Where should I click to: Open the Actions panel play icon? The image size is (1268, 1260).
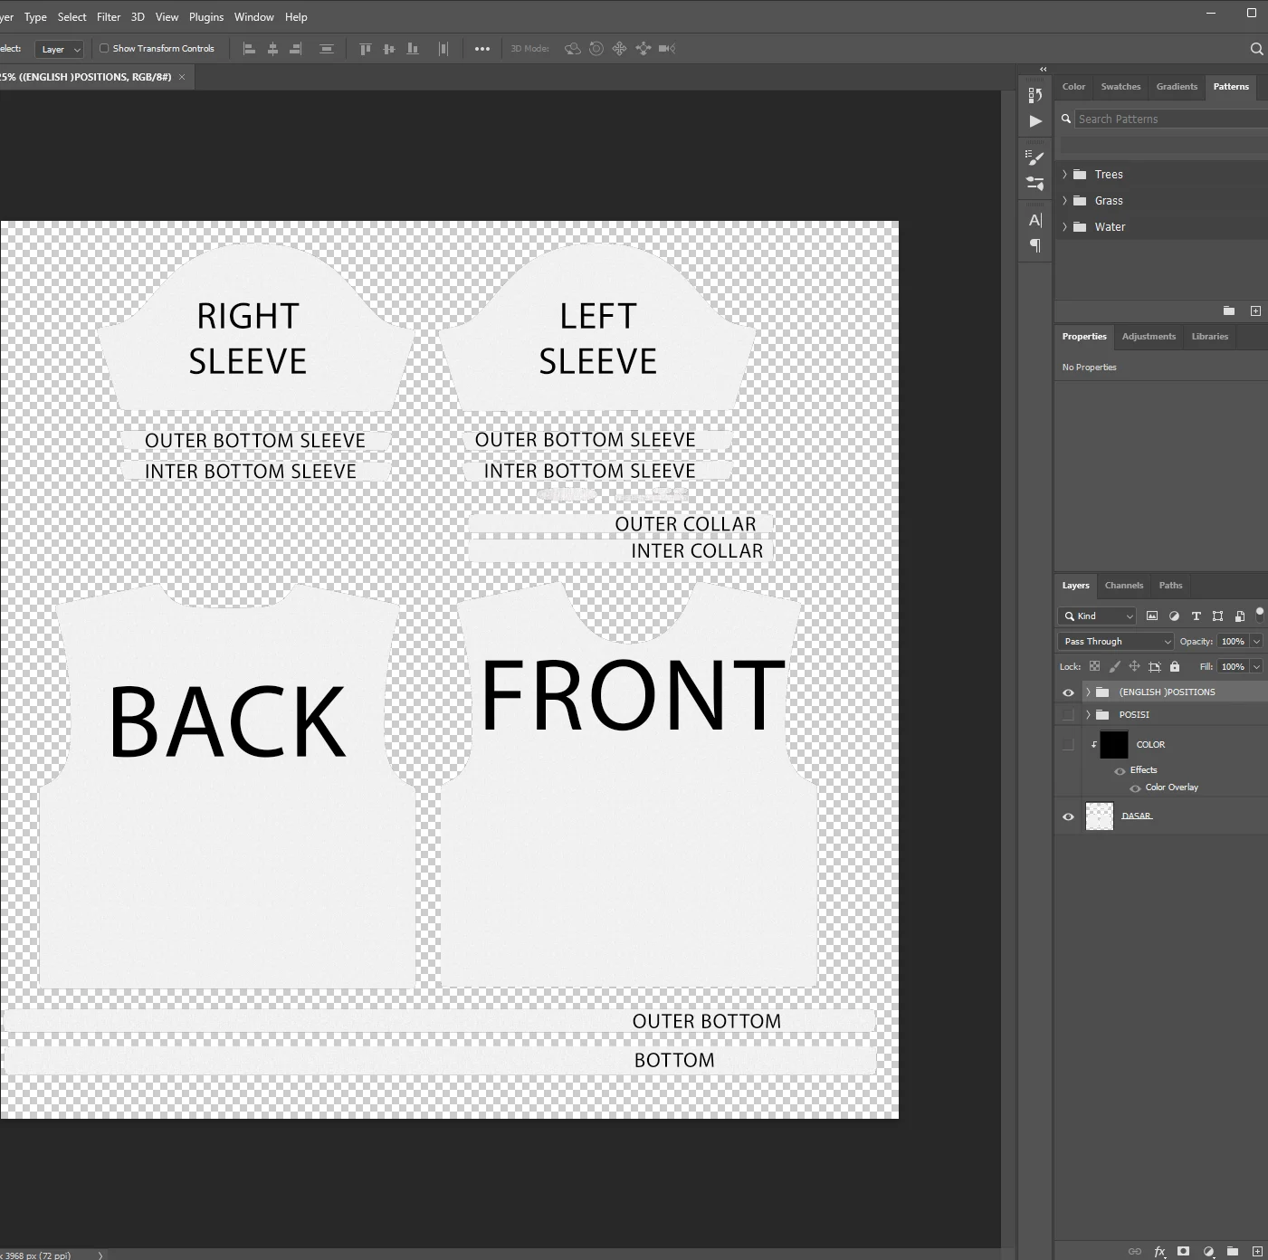point(1035,121)
